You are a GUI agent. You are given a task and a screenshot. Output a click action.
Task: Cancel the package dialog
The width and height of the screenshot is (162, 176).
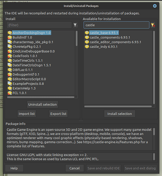(x=74, y=168)
